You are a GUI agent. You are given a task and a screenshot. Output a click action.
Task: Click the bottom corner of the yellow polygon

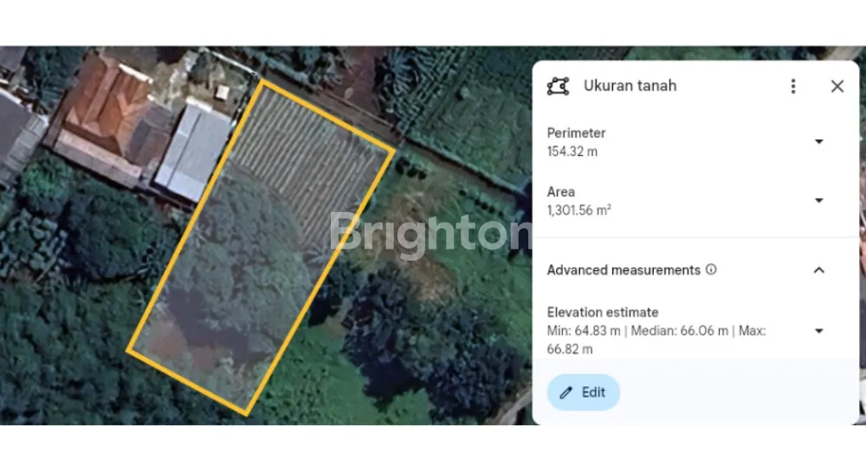click(248, 412)
